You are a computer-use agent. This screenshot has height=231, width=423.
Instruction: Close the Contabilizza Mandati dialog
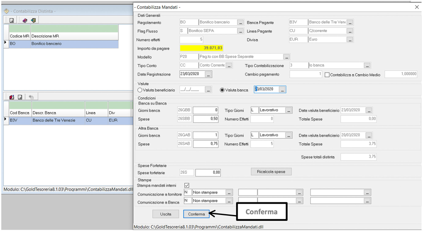(417, 7)
